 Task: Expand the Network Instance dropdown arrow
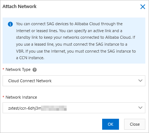[141, 108]
